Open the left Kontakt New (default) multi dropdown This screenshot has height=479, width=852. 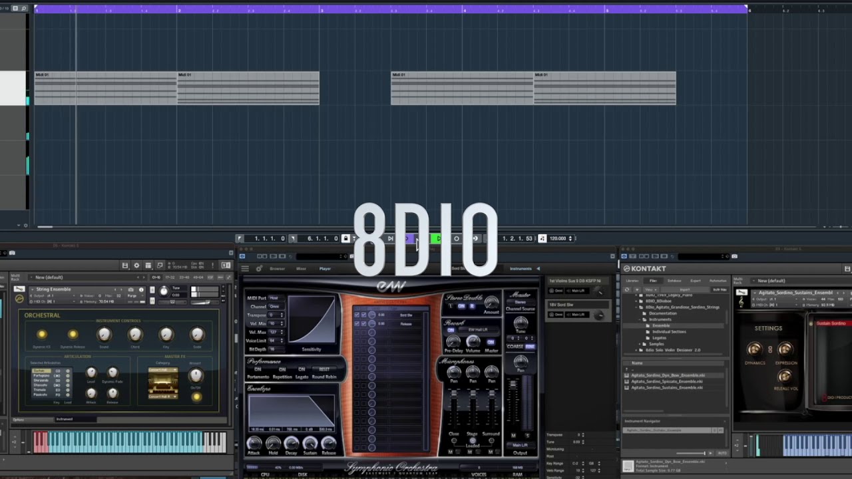coord(87,277)
